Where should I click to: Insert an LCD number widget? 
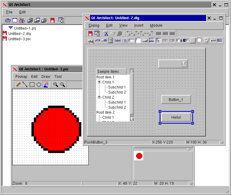[x=125, y=41]
